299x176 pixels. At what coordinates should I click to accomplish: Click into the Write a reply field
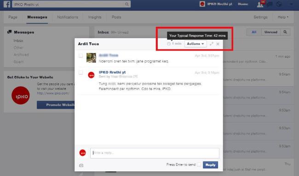[155, 153]
